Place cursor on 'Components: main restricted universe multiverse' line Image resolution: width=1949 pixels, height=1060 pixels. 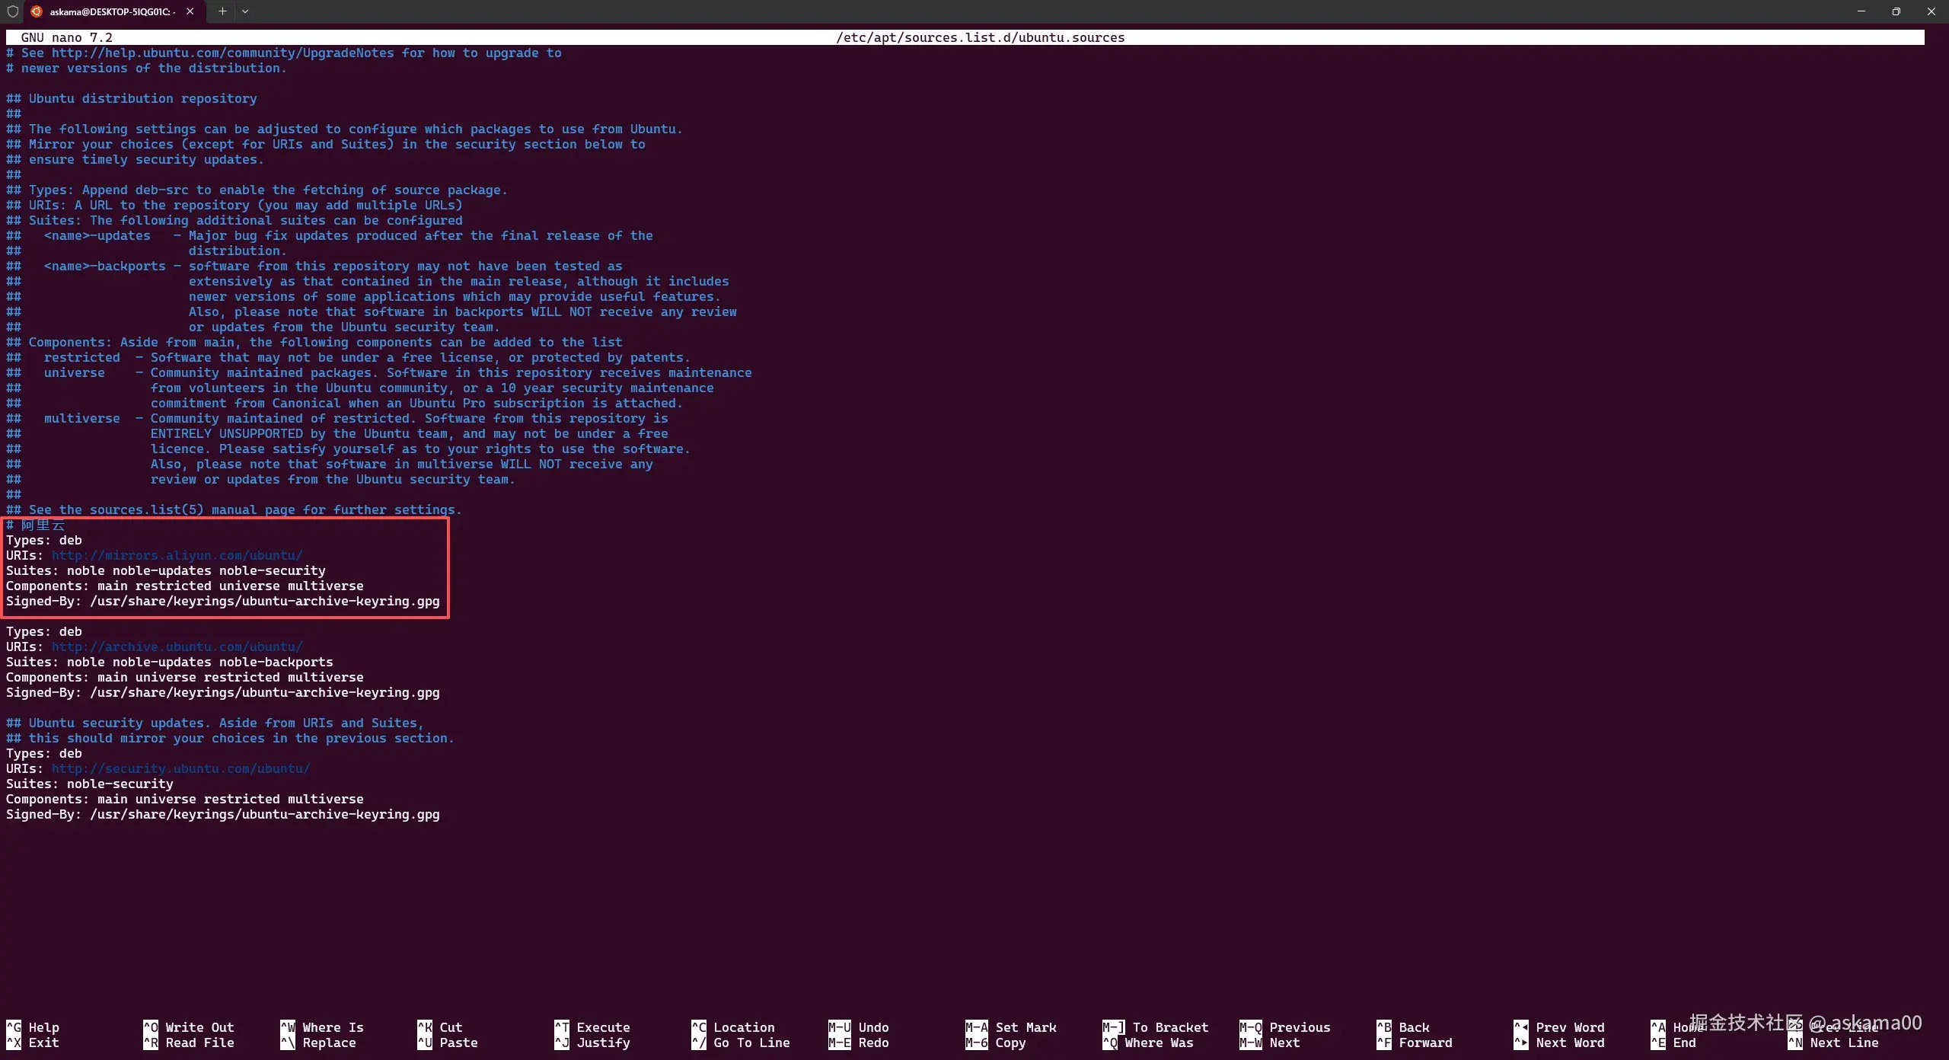click(185, 586)
